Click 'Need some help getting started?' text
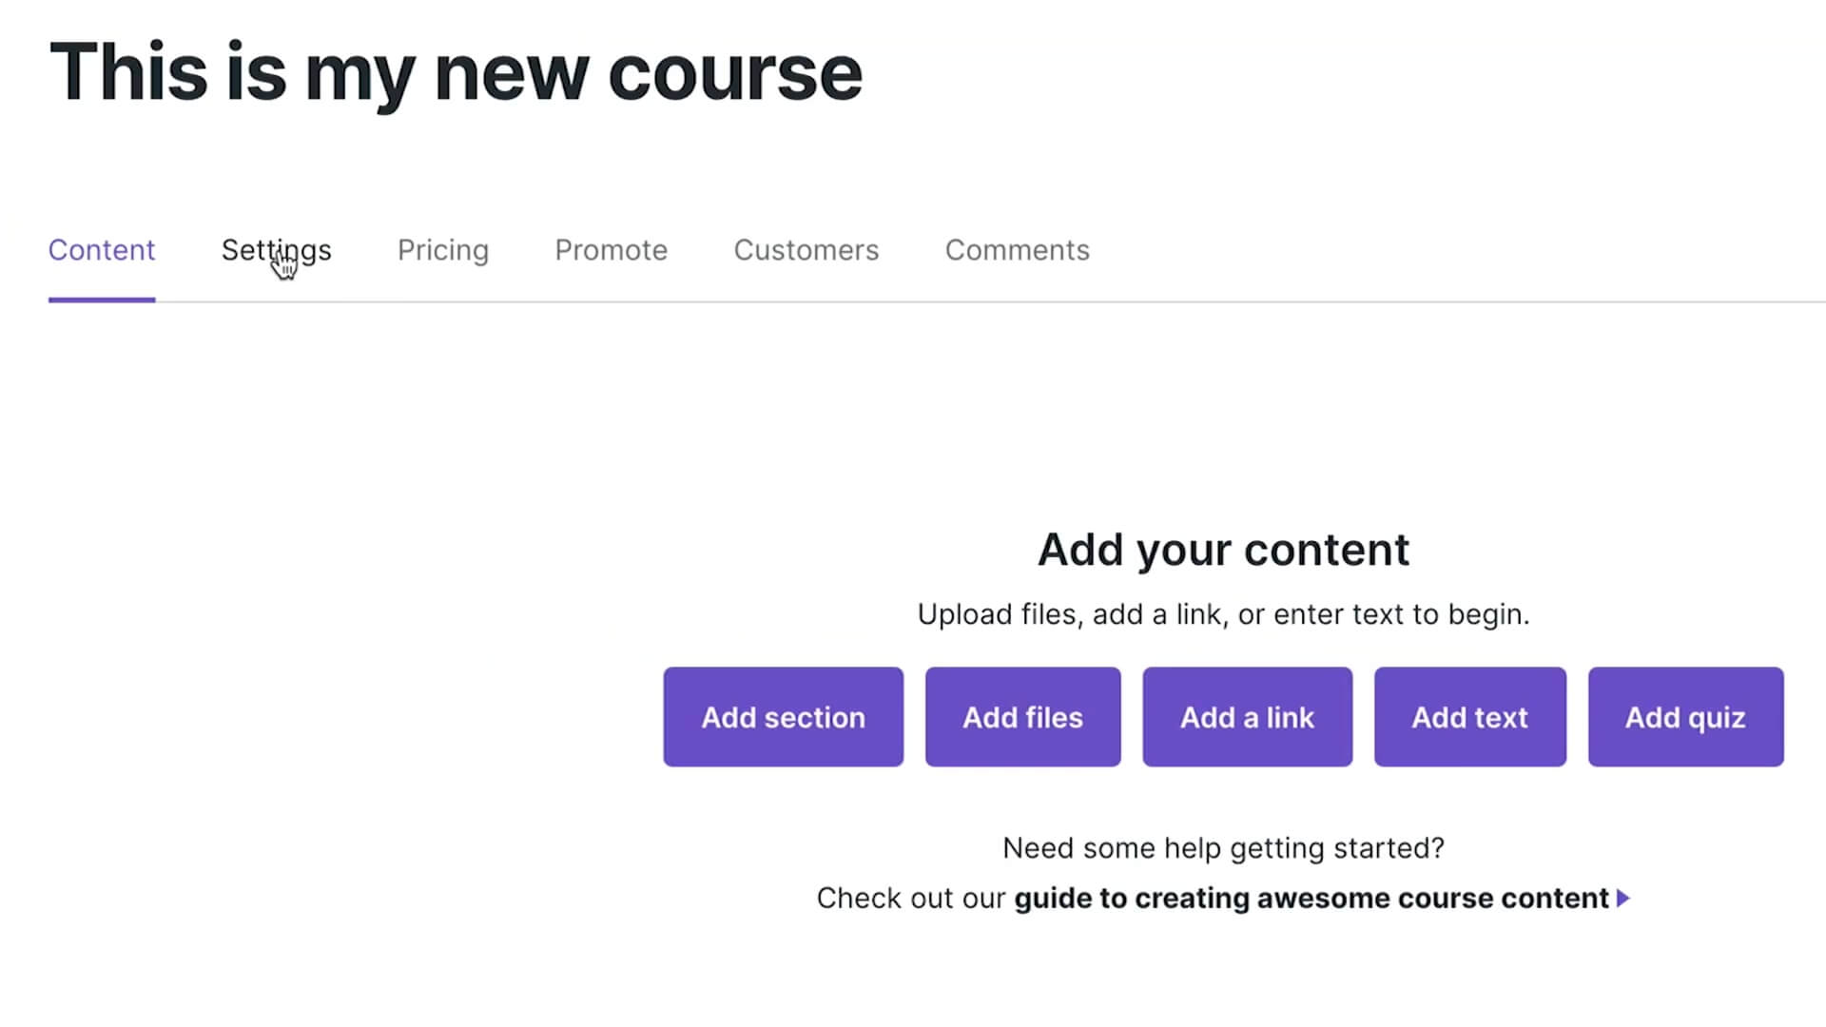This screenshot has width=1826, height=1027. point(1224,848)
